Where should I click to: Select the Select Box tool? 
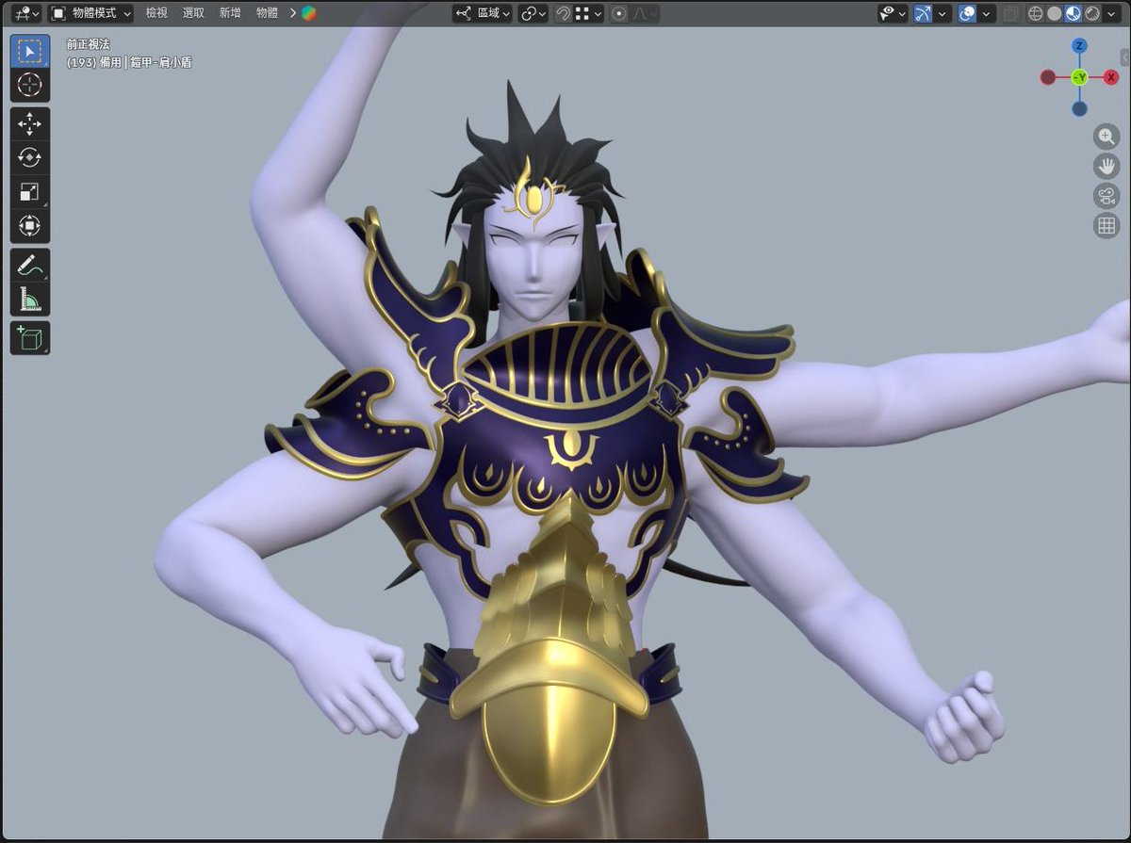coord(30,51)
